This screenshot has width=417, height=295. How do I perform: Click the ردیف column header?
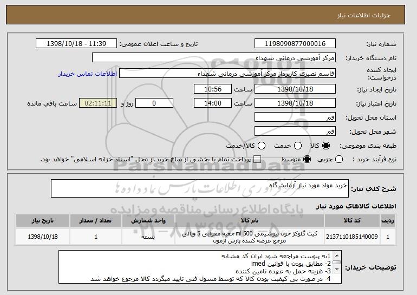click(x=388, y=221)
